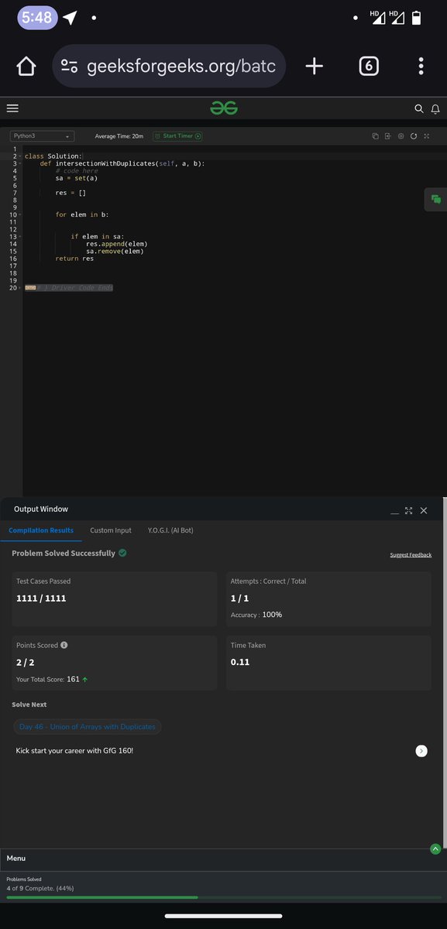Expand the Output Window to fullscreen
The width and height of the screenshot is (447, 929).
click(409, 510)
